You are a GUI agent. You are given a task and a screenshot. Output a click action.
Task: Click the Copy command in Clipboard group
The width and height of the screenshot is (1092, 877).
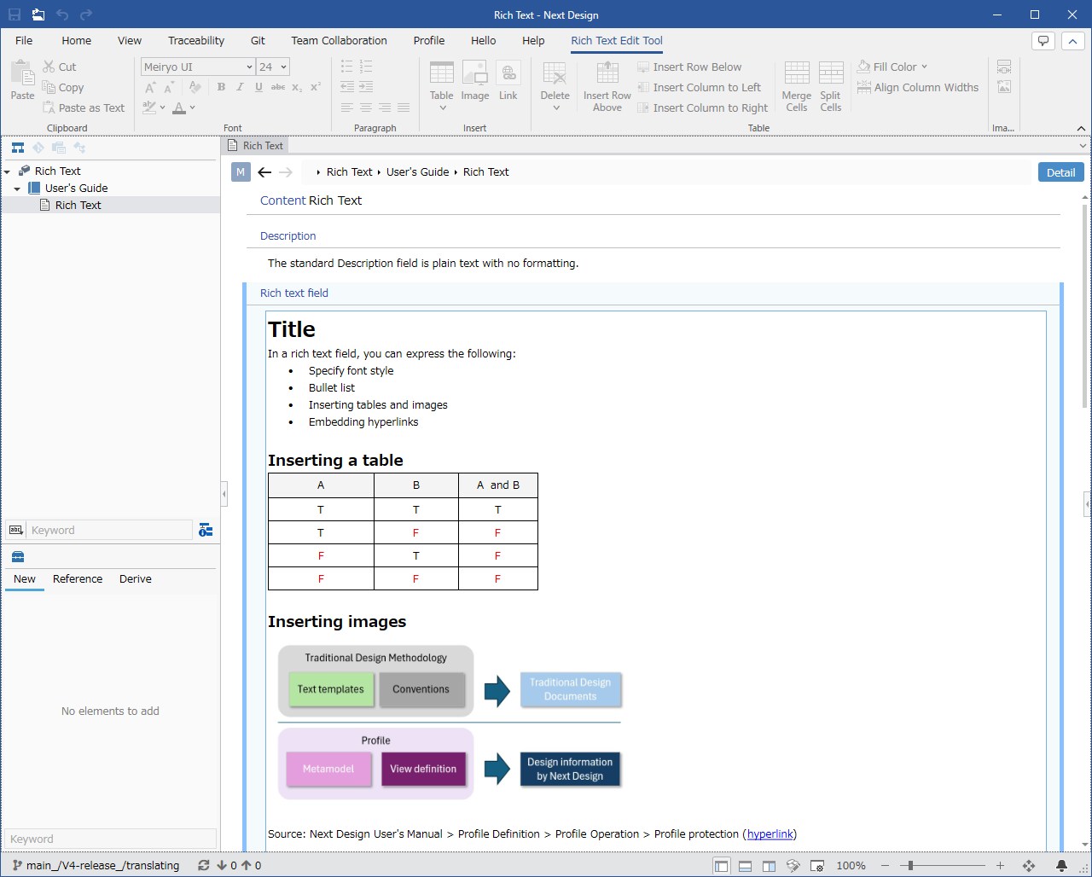tap(61, 87)
